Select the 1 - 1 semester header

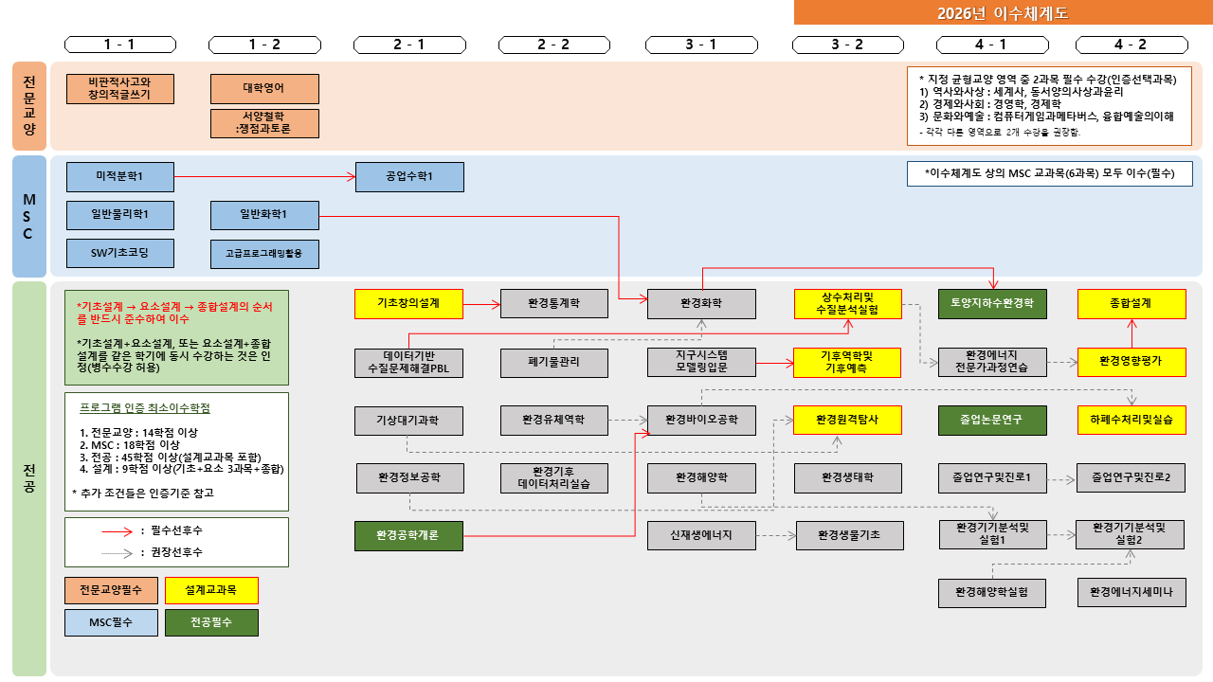pyautogui.click(x=118, y=44)
